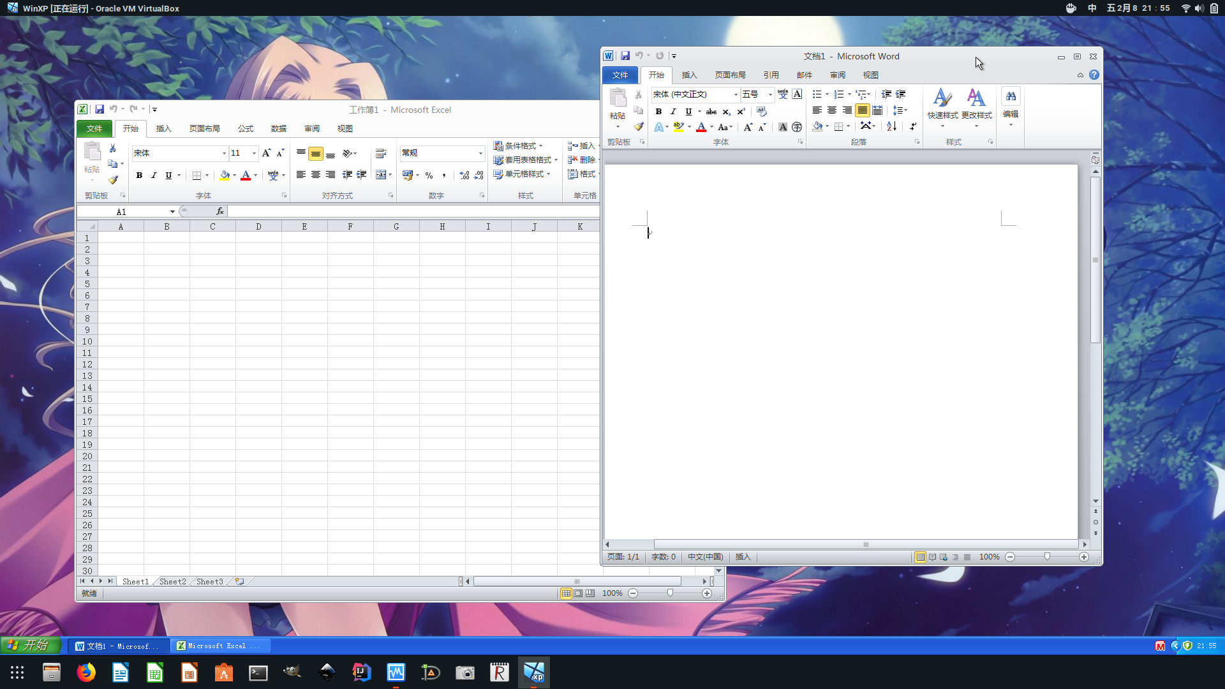The height and width of the screenshot is (689, 1225).
Task: Click the Cut scissors icon in Excel
Action: 113,148
